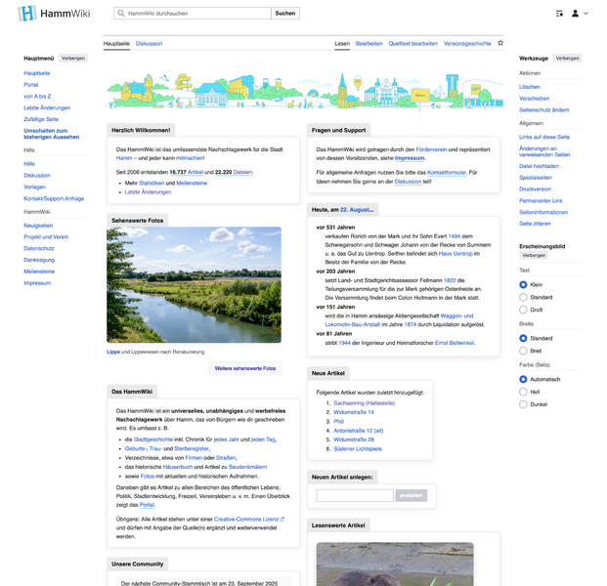The width and height of the screenshot is (607, 586).
Task: Select the Breit width option
Action: (524, 351)
